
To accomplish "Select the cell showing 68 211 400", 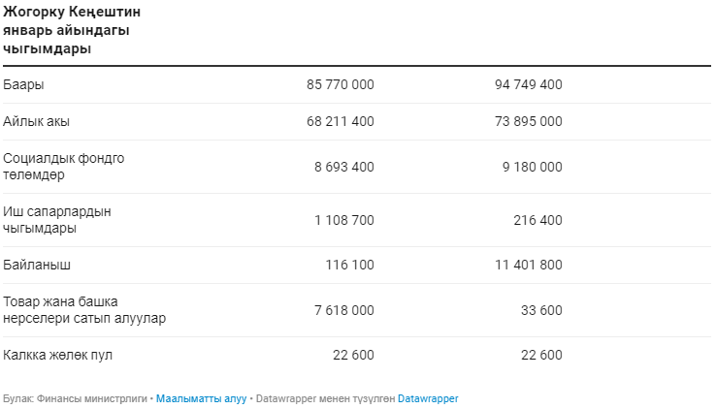I will [340, 122].
